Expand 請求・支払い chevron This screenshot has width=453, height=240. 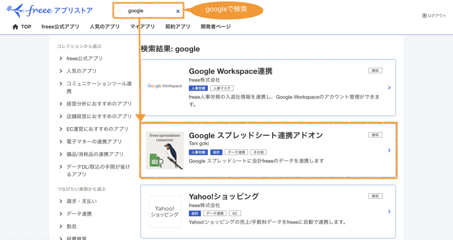coord(61,201)
